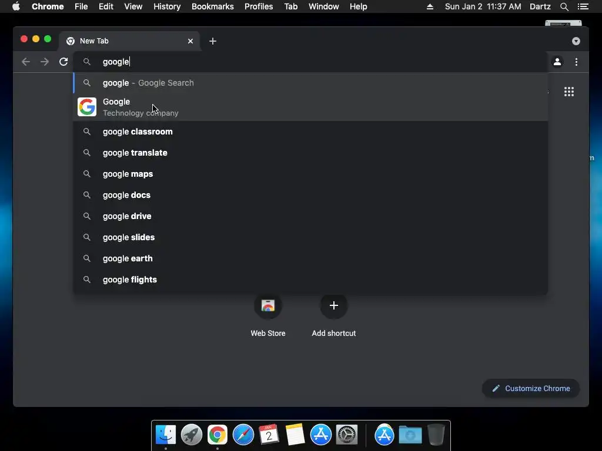Open Notes from the Dock
Viewport: 602px width, 451px height.
click(295, 435)
